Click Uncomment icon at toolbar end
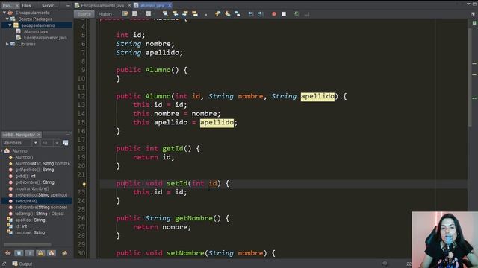478x268 pixels. click(307, 14)
